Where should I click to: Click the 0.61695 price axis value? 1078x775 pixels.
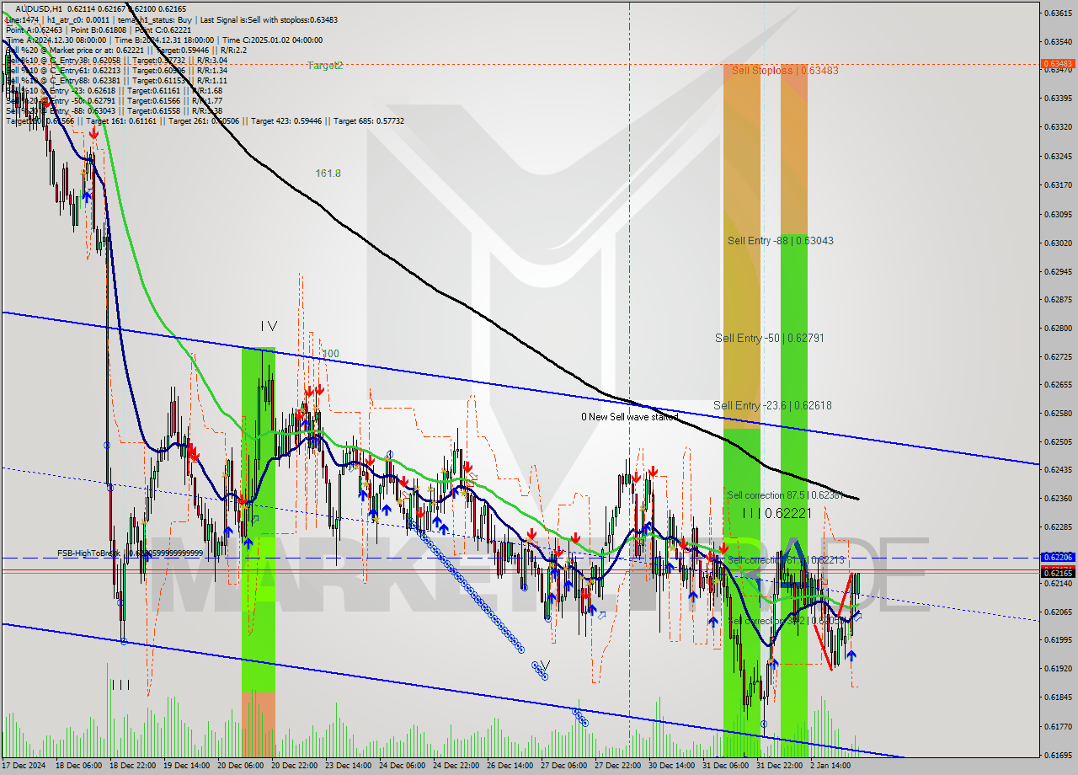1058,756
